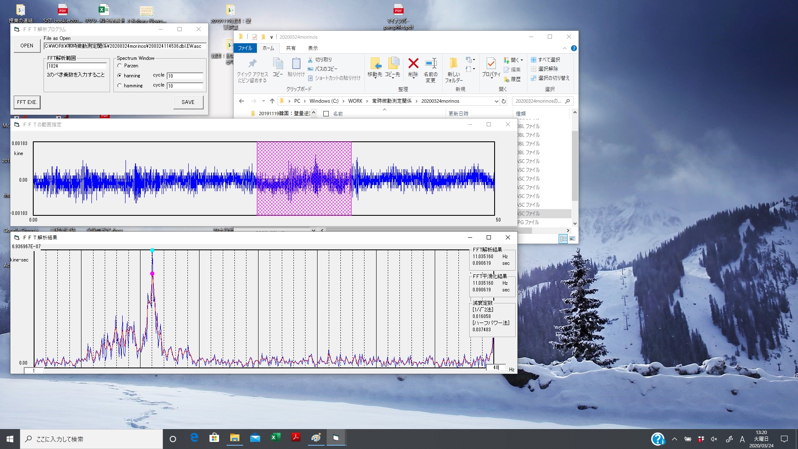Click the Pin to Quick Access icon
Viewport: 798px width, 449px height.
[x=252, y=64]
